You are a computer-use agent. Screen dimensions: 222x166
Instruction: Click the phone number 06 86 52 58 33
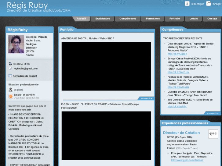(x=22, y=64)
